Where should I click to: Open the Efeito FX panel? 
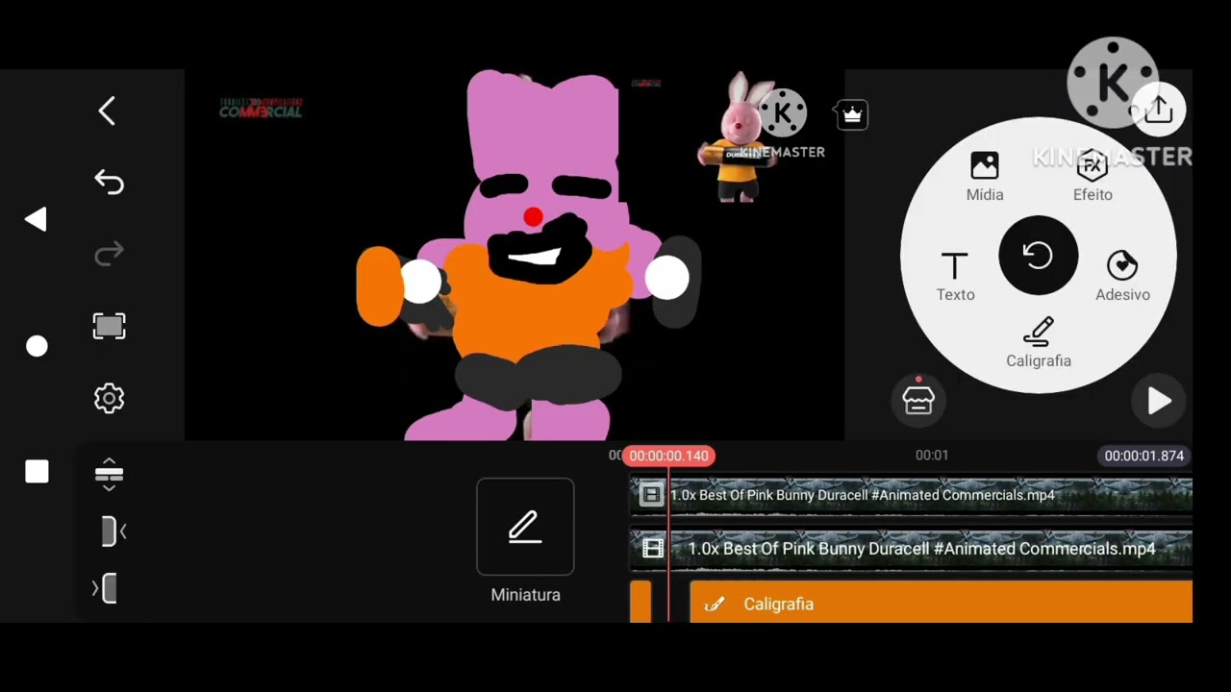[1093, 177]
